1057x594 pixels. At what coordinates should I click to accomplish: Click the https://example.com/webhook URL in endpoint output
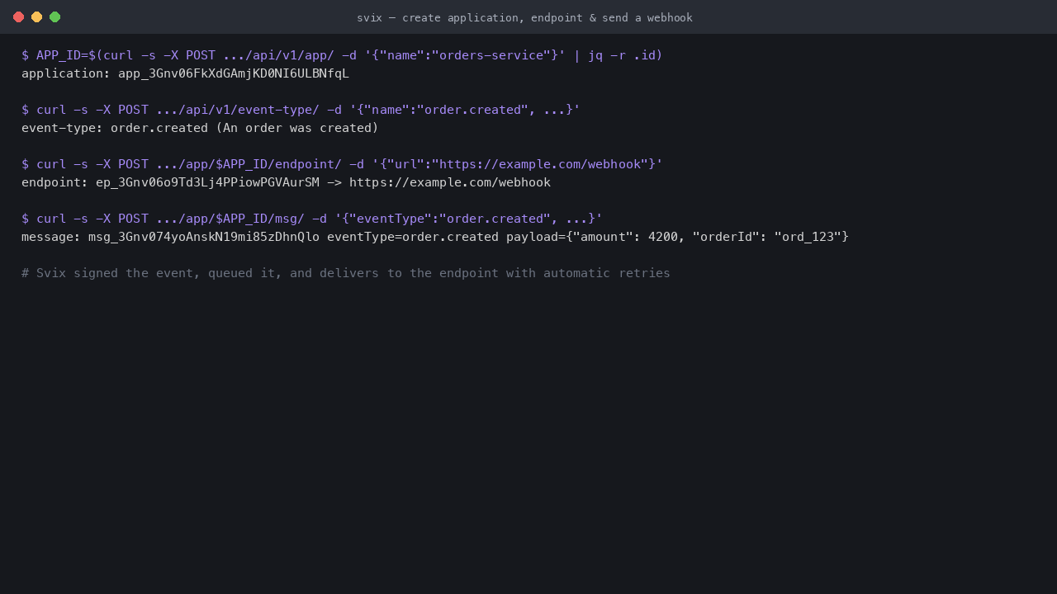[x=450, y=182]
